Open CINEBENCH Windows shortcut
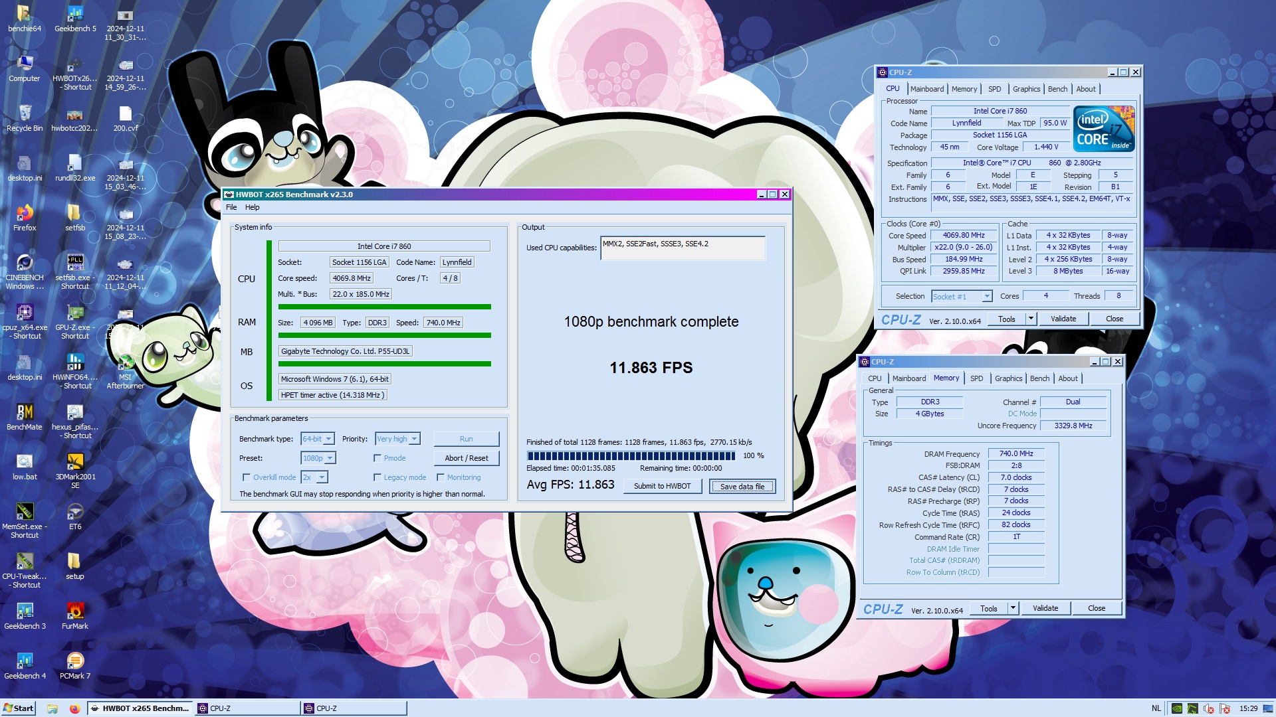Viewport: 1276px width, 717px height. coord(25,272)
